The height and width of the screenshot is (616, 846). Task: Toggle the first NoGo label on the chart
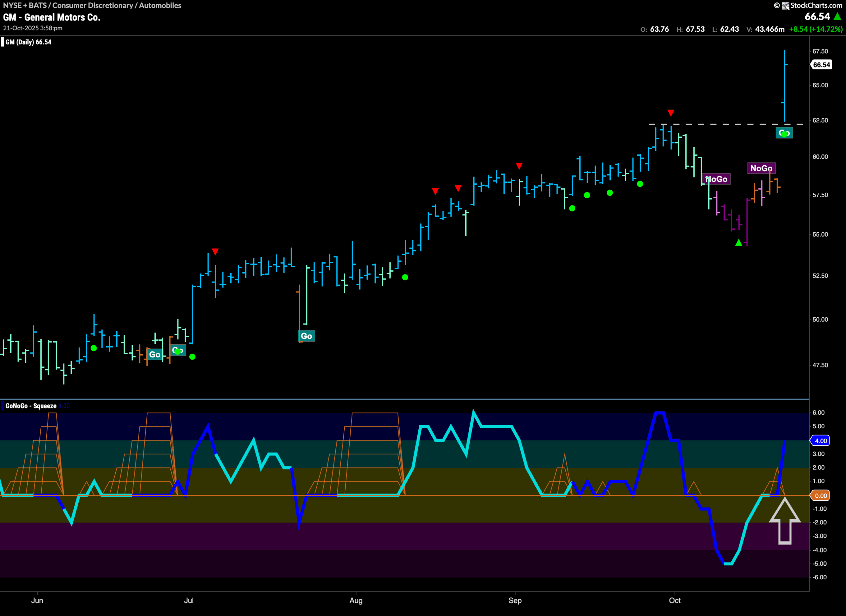[716, 179]
